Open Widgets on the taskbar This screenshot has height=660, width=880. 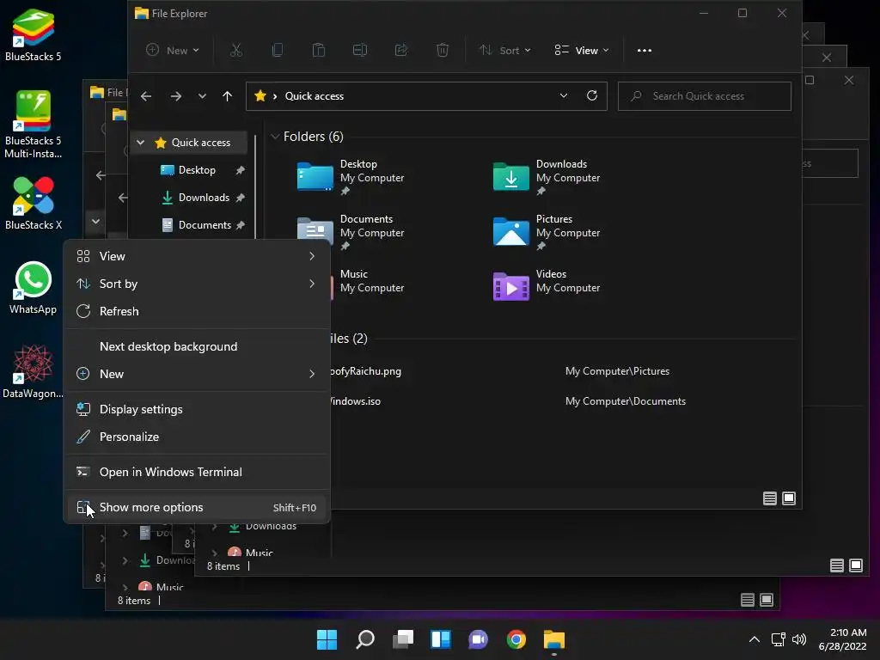(441, 639)
